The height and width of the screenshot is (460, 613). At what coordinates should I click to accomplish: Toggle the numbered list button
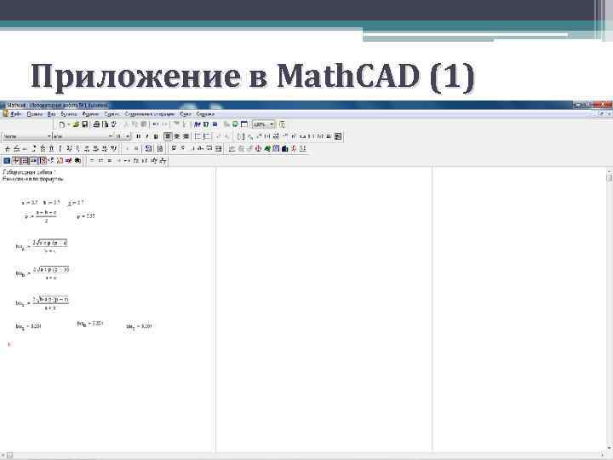(x=207, y=136)
